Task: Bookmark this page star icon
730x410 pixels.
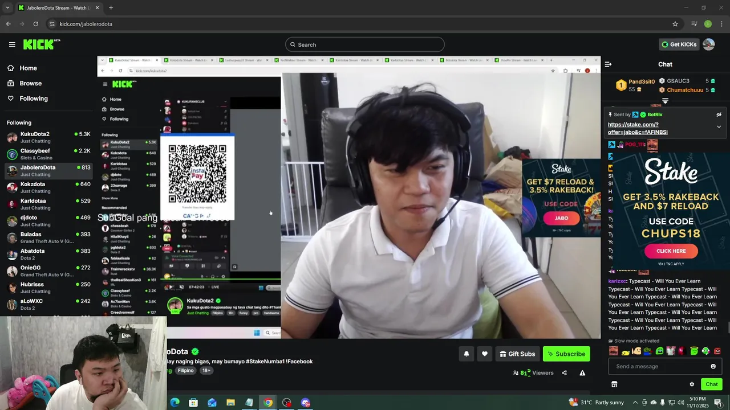Action: tap(675, 24)
